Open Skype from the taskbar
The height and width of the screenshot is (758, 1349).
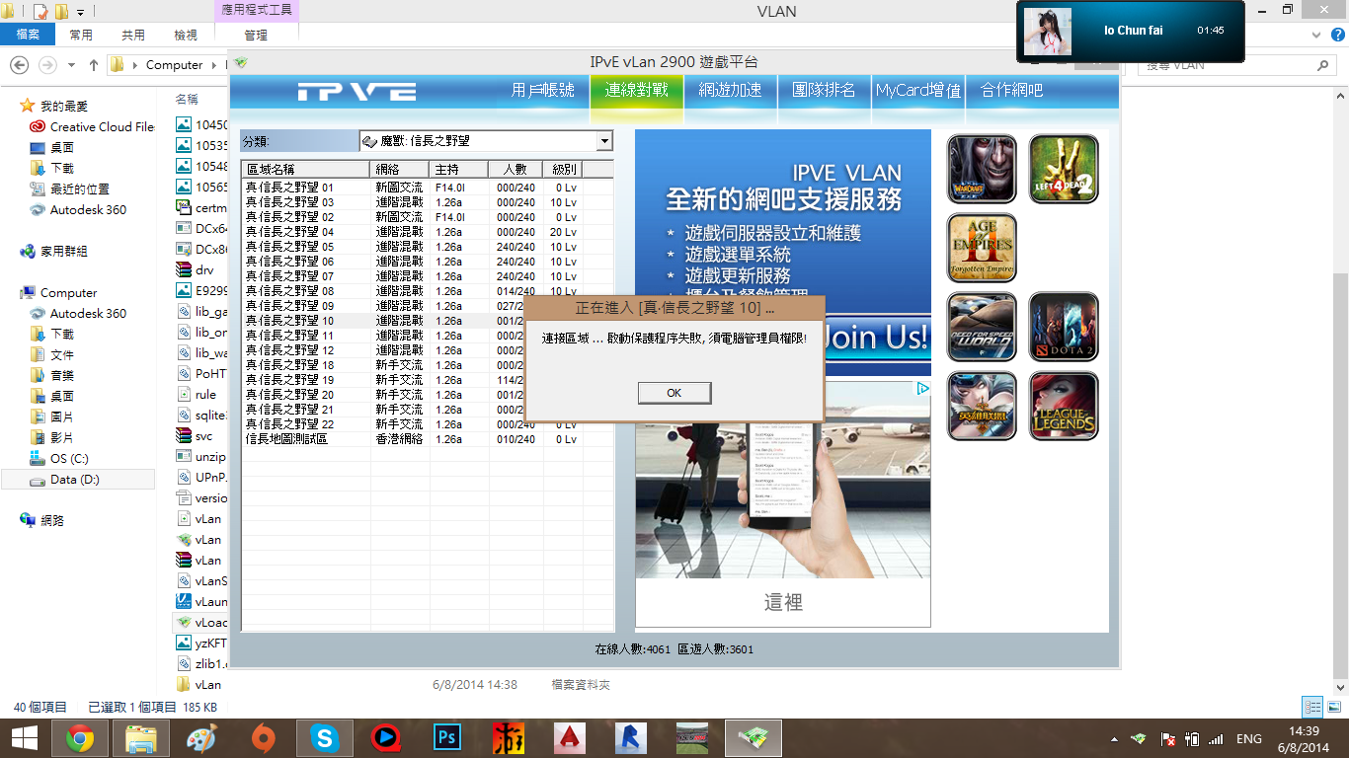tap(324, 737)
